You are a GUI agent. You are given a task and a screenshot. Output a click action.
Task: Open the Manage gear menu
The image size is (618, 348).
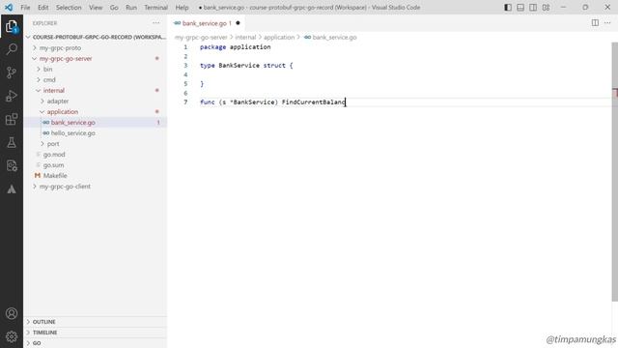(12, 336)
